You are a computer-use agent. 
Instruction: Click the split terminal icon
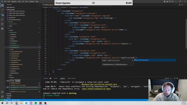[175, 78]
